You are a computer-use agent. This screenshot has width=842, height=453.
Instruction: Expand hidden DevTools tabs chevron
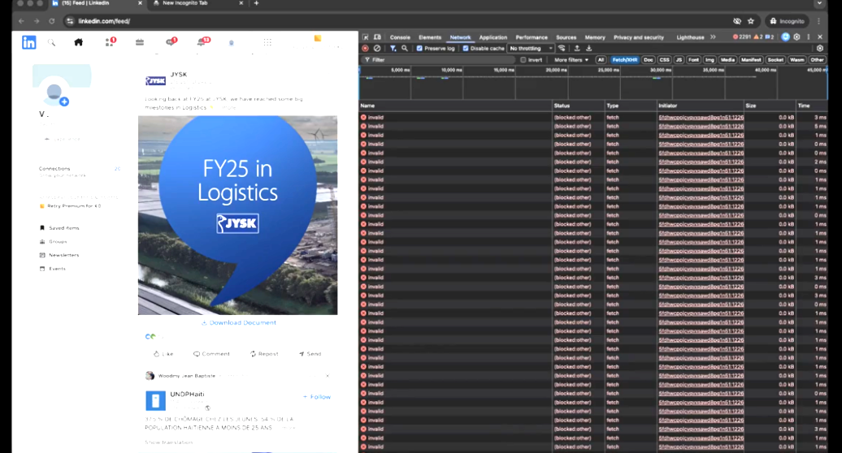tap(713, 37)
